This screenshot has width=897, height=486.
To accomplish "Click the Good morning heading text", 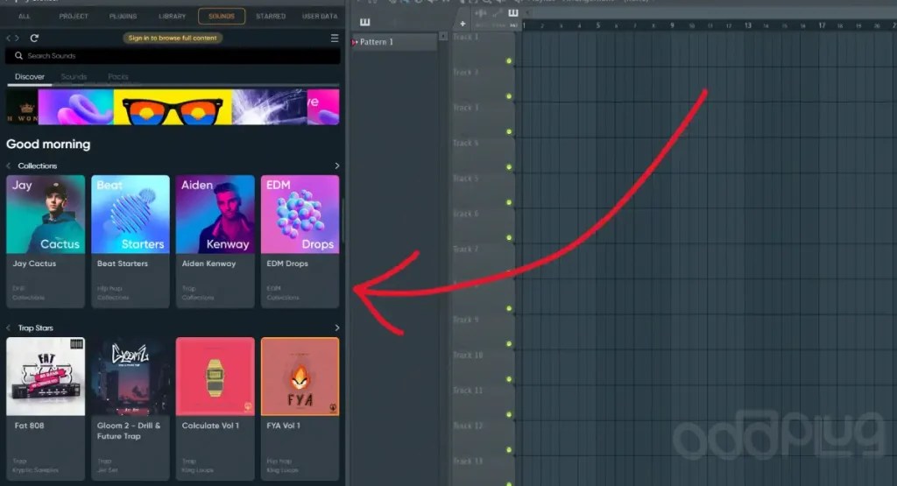I will [48, 144].
